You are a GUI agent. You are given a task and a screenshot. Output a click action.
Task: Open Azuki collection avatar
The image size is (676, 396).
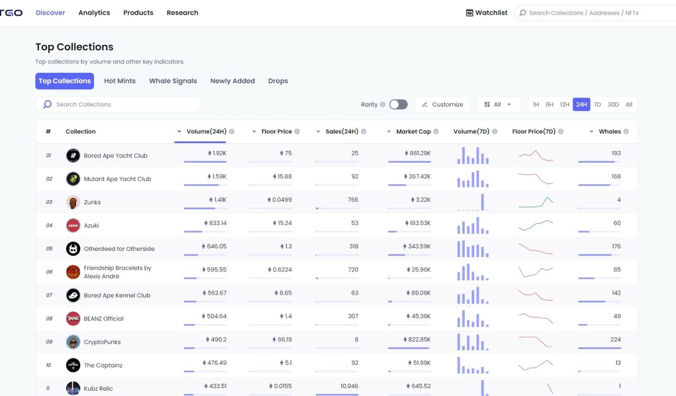pyautogui.click(x=73, y=225)
